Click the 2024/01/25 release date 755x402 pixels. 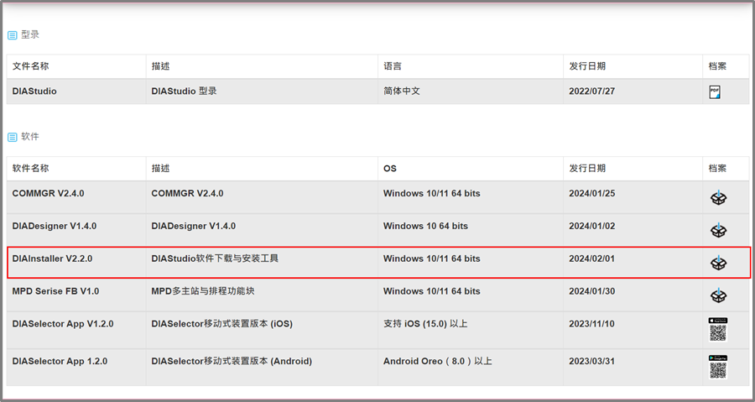pyautogui.click(x=591, y=193)
